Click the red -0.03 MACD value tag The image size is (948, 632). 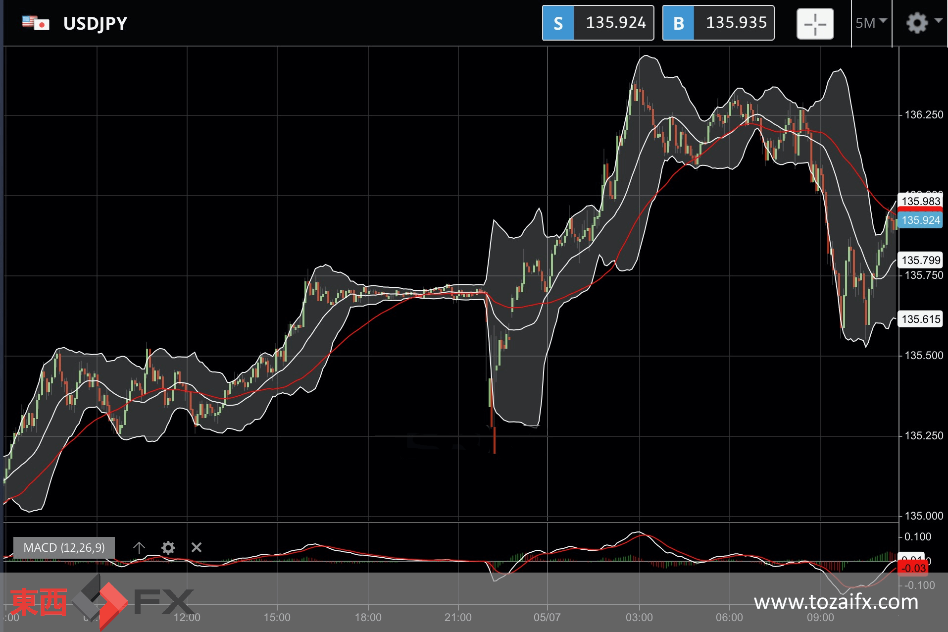[913, 568]
